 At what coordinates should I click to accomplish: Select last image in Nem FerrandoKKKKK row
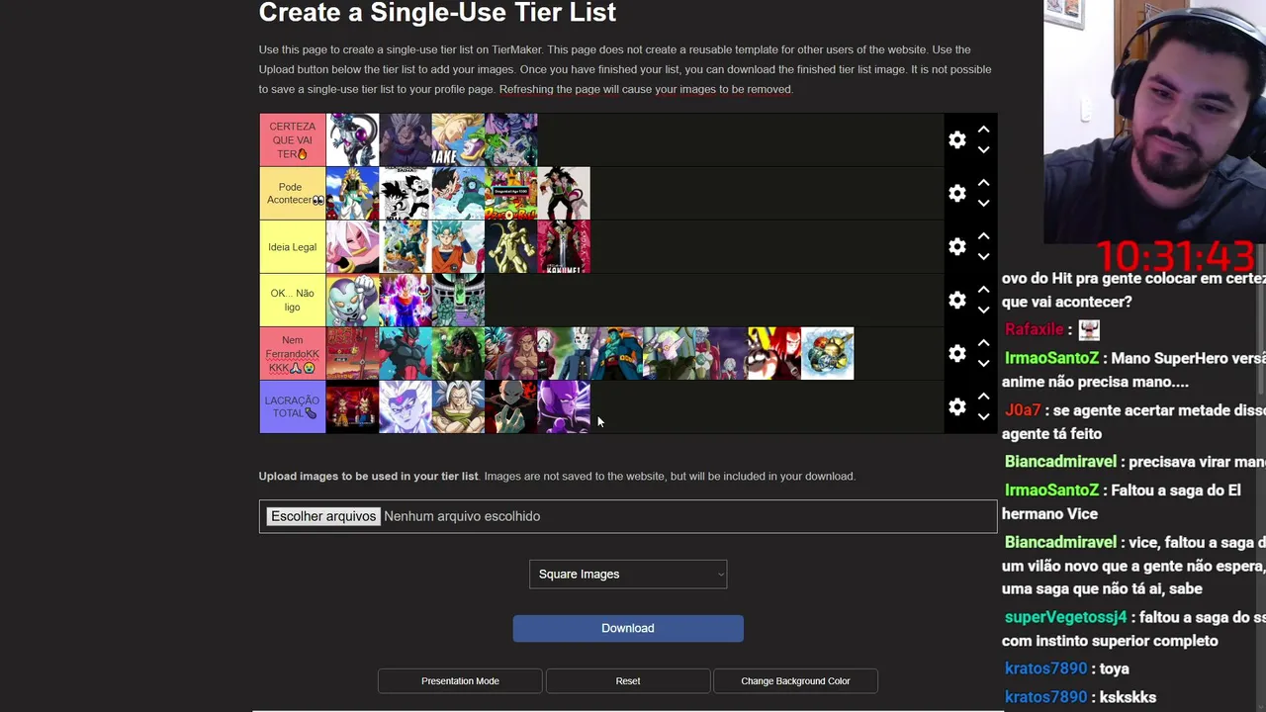coord(827,353)
